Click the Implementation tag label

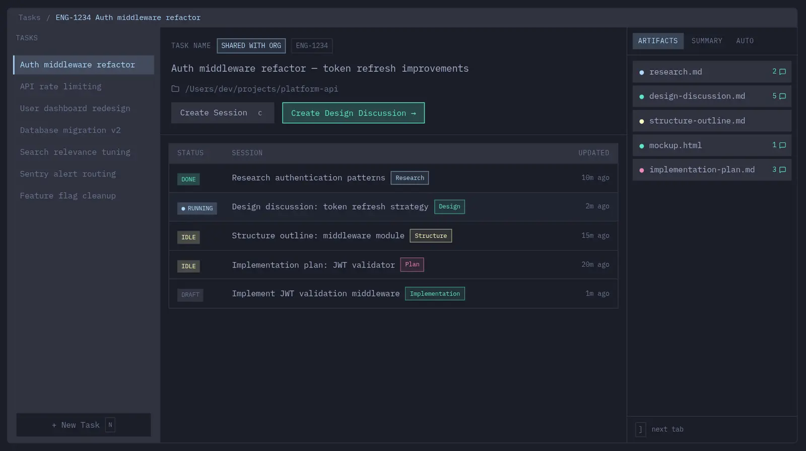(435, 294)
